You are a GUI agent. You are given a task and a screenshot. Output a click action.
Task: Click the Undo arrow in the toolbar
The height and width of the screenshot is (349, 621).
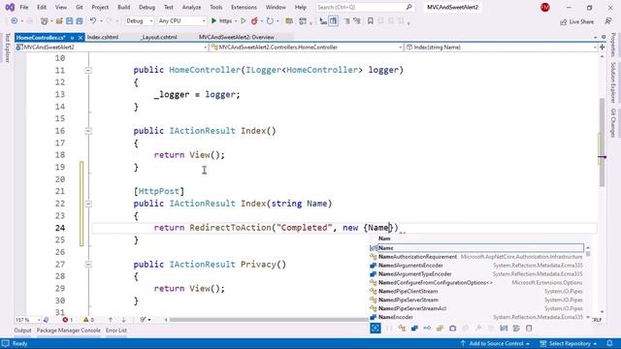(93, 21)
